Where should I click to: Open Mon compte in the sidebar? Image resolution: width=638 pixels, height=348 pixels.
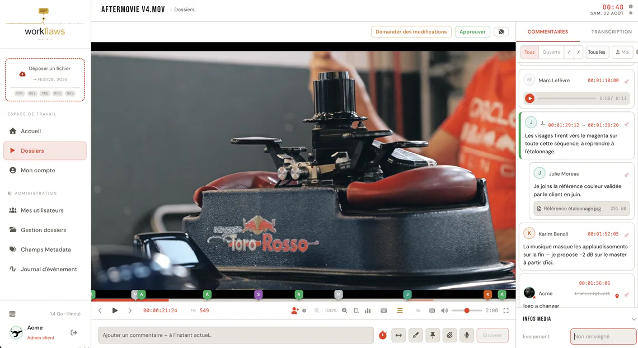tap(45, 170)
